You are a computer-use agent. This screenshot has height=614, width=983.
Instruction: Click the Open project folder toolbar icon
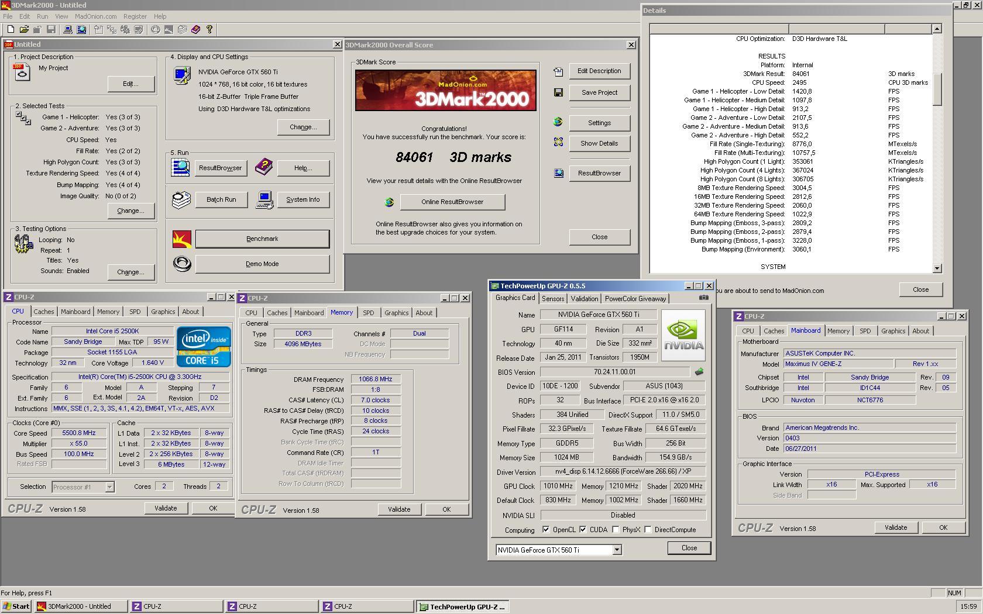point(24,29)
